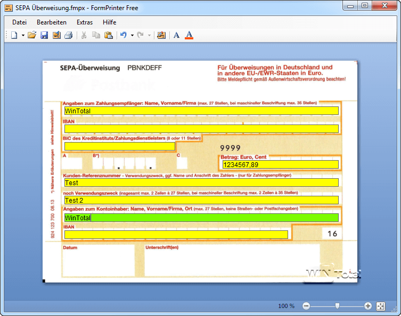
Task: Open the Datei menu
Action: (x=19, y=22)
